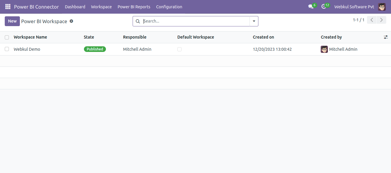The image size is (391, 173).
Task: Open the Configuration menu
Action: pyautogui.click(x=169, y=7)
